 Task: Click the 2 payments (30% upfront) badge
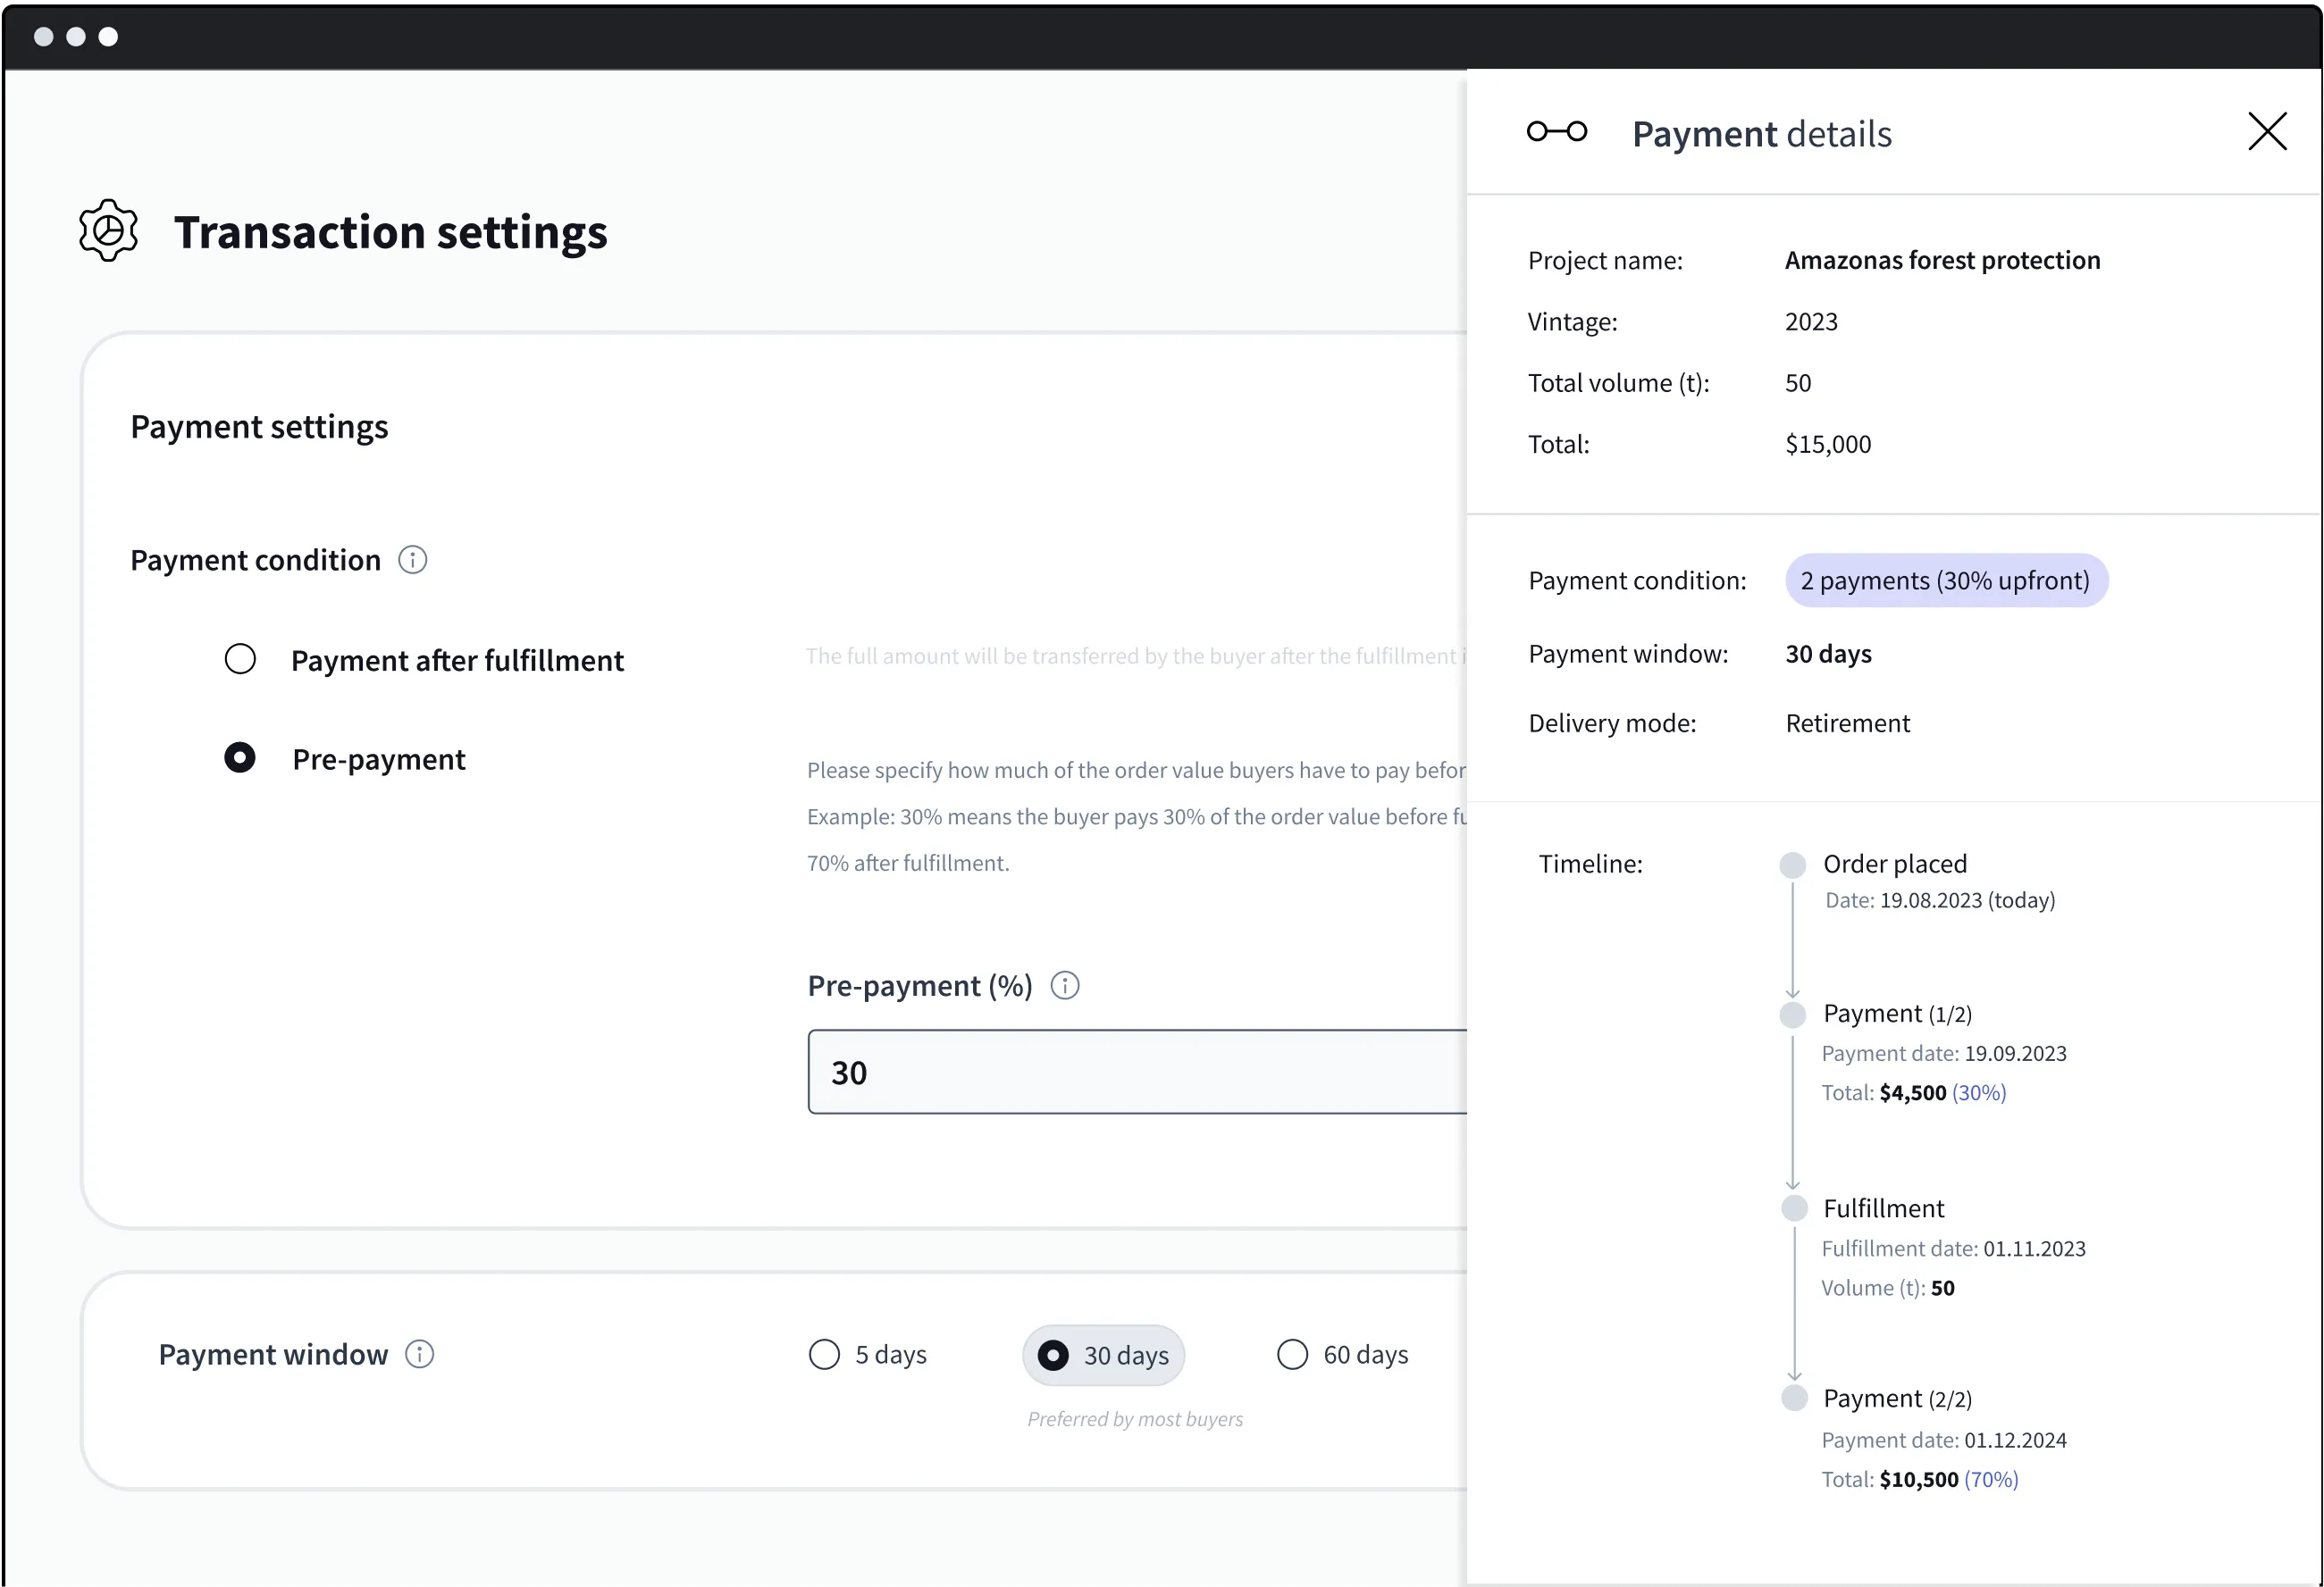(x=1946, y=581)
